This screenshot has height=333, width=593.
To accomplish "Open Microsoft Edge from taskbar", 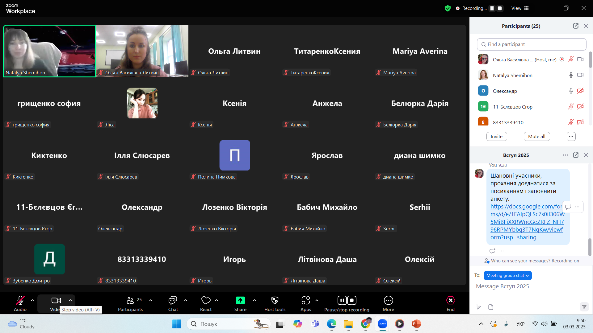I will [331, 324].
